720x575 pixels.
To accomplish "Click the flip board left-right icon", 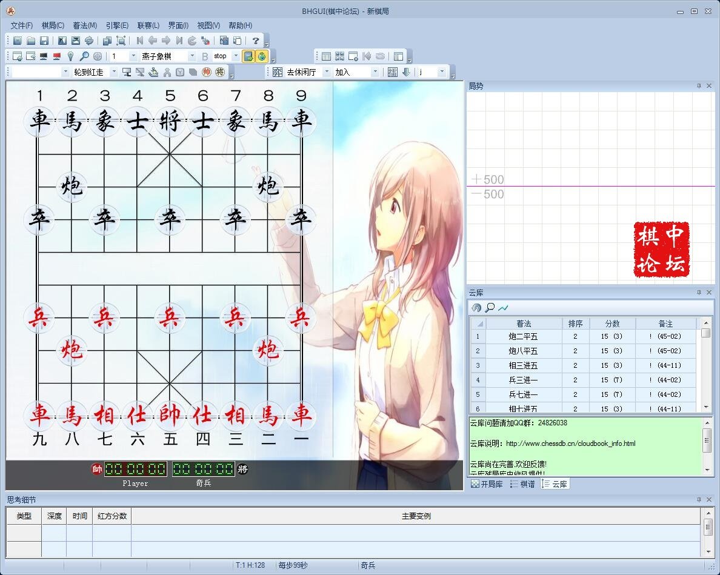I will point(62,41).
